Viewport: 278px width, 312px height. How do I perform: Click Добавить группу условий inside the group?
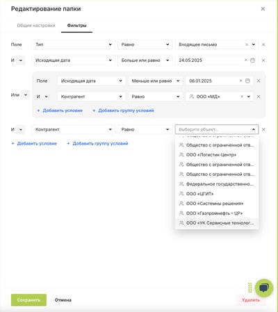click(123, 110)
